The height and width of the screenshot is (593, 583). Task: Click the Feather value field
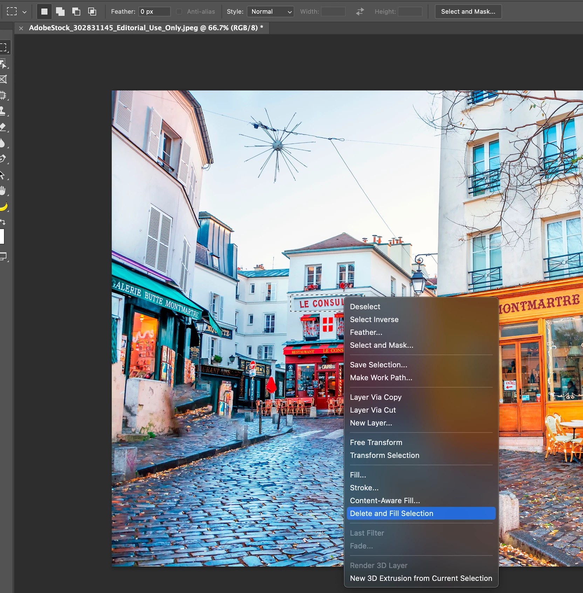(x=155, y=12)
